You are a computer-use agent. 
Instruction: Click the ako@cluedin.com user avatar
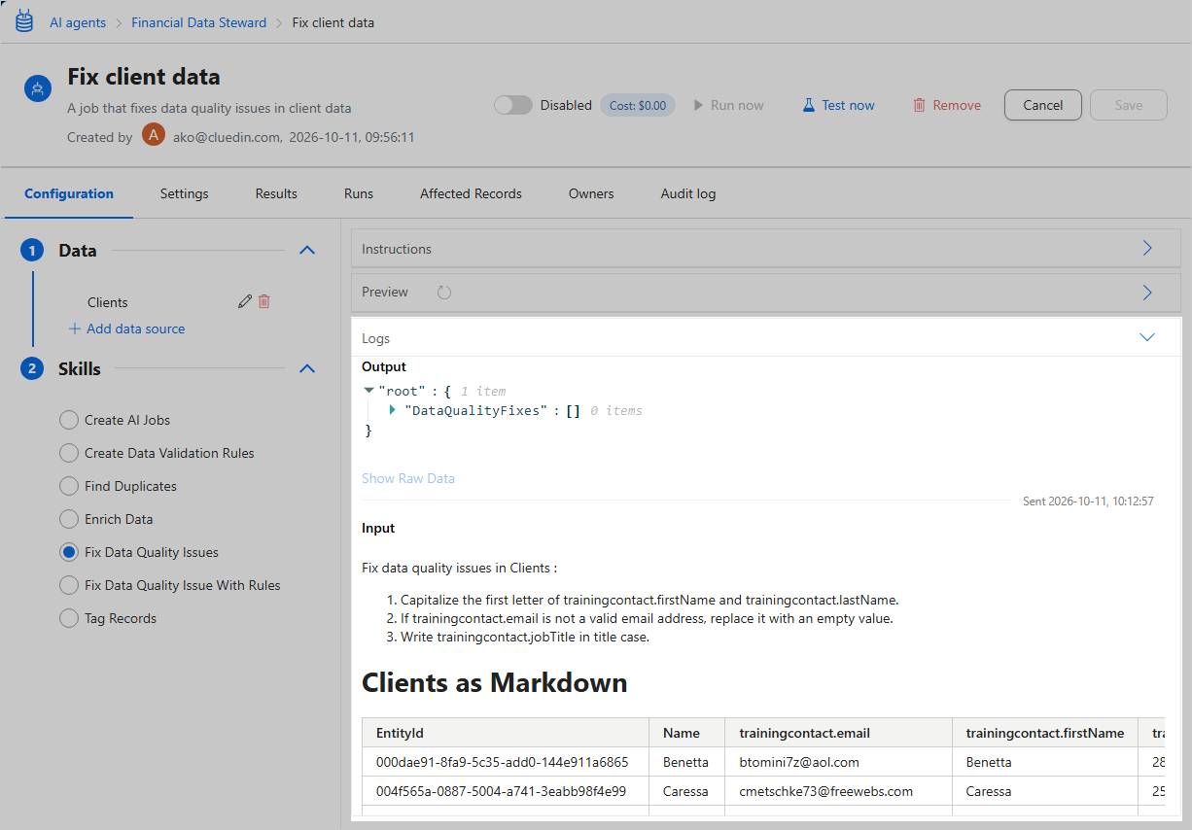click(x=154, y=135)
